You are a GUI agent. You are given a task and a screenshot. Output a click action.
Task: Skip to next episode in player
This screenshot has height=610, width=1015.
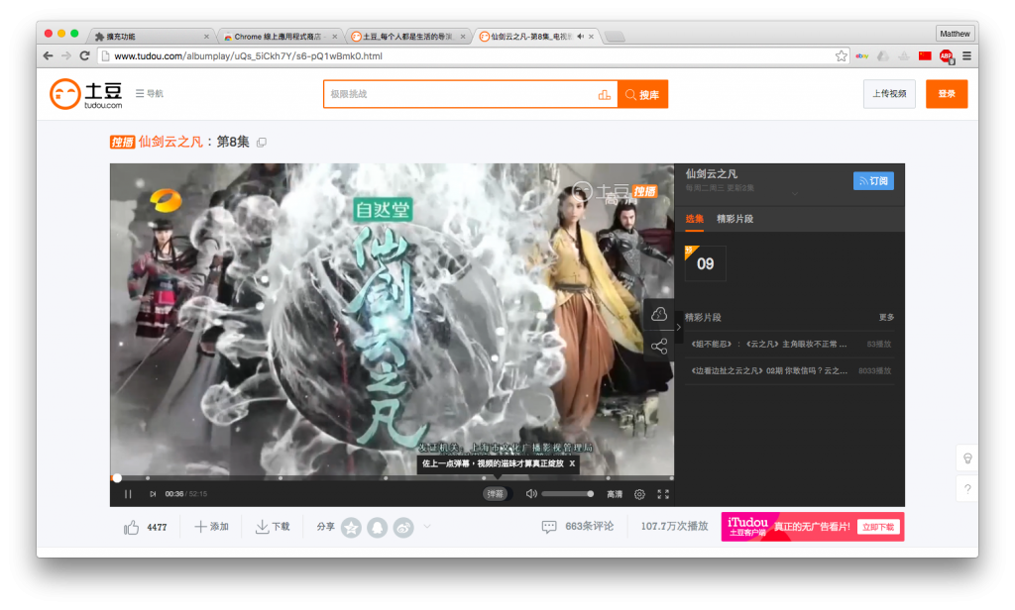[x=153, y=494]
